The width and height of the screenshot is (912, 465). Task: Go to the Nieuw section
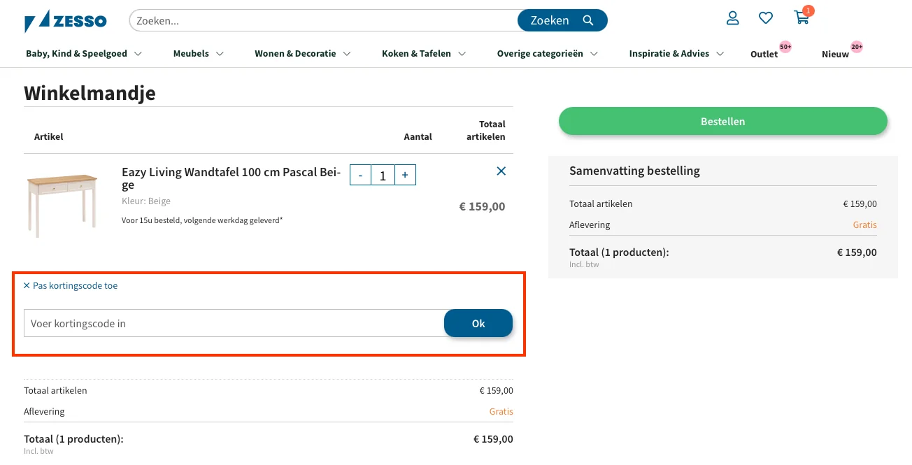tap(835, 54)
